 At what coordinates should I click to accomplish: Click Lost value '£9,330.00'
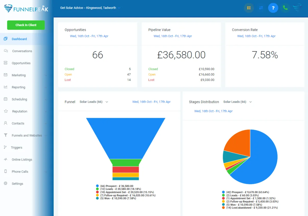point(207,80)
